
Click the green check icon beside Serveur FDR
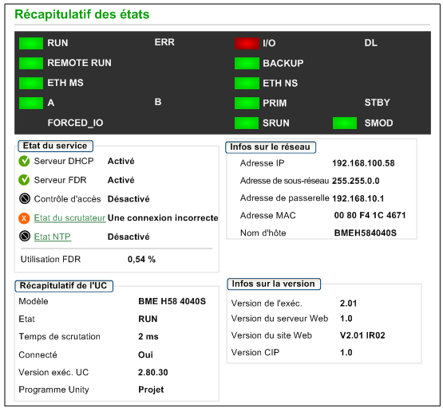(x=24, y=180)
